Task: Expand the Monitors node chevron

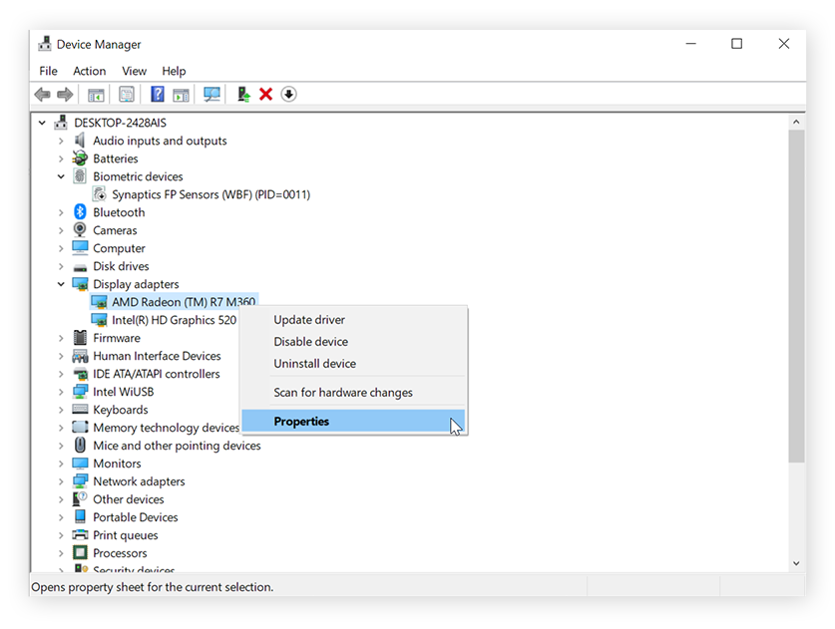Action: click(x=61, y=464)
